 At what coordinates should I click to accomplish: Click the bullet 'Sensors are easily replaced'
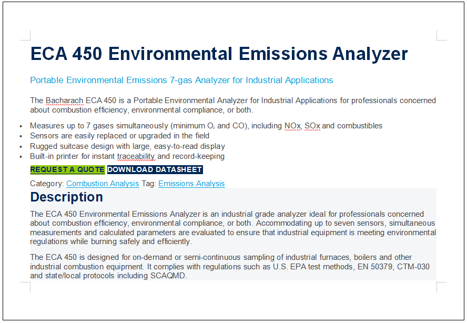119,136
